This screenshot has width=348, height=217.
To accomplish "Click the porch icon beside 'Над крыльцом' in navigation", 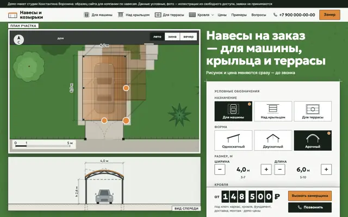I will 121,15.
